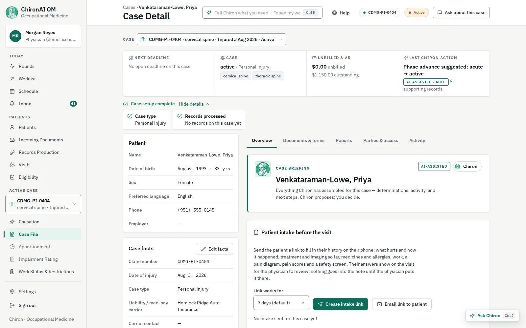The width and height of the screenshot is (526, 328).
Task: Expand the Active Case sidebar dropdown
Action: pyautogui.click(x=43, y=204)
